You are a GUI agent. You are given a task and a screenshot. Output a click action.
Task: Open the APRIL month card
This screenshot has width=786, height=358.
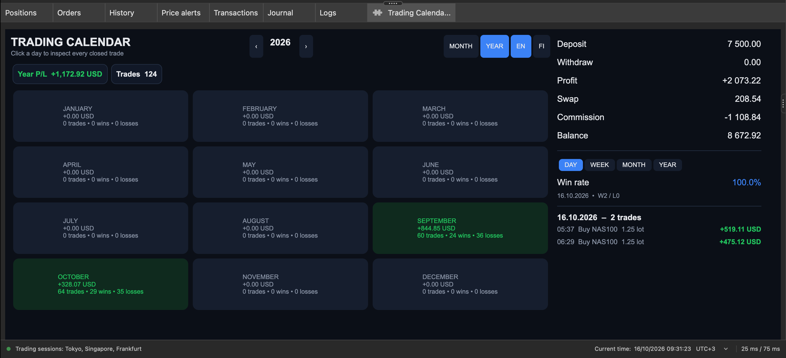101,172
